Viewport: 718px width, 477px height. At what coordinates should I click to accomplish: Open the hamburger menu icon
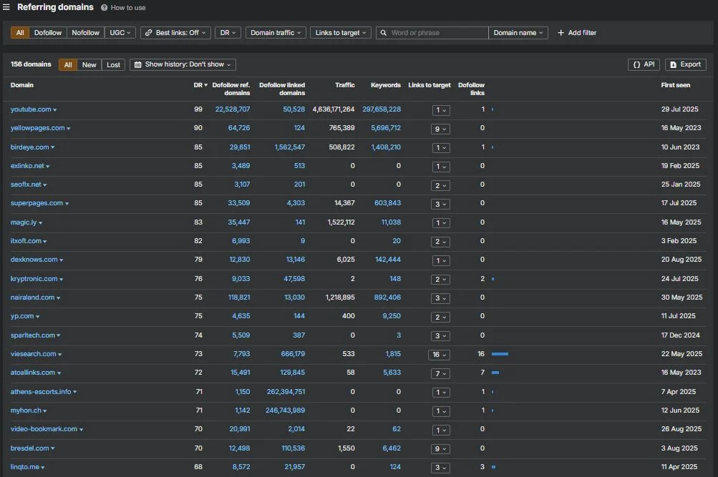(6, 7)
